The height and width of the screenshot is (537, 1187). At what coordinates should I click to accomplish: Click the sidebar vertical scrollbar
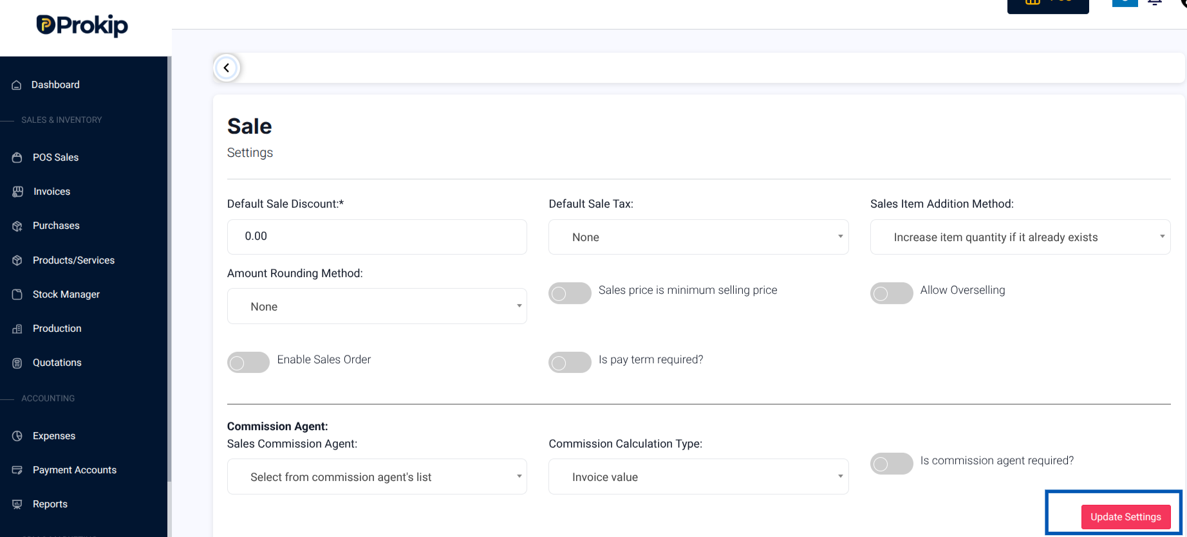pos(169,269)
